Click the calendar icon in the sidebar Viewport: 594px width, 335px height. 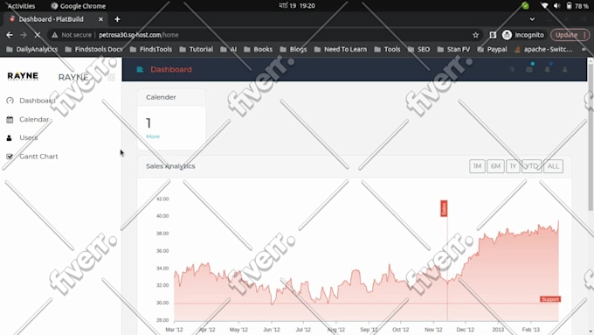pos(10,120)
